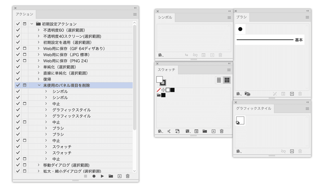Select the Registration crosshair swatch
The image size is (332, 186).
[x=163, y=90]
